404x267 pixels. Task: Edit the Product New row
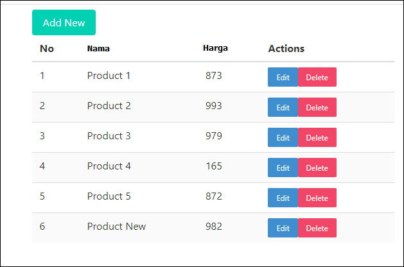(283, 228)
